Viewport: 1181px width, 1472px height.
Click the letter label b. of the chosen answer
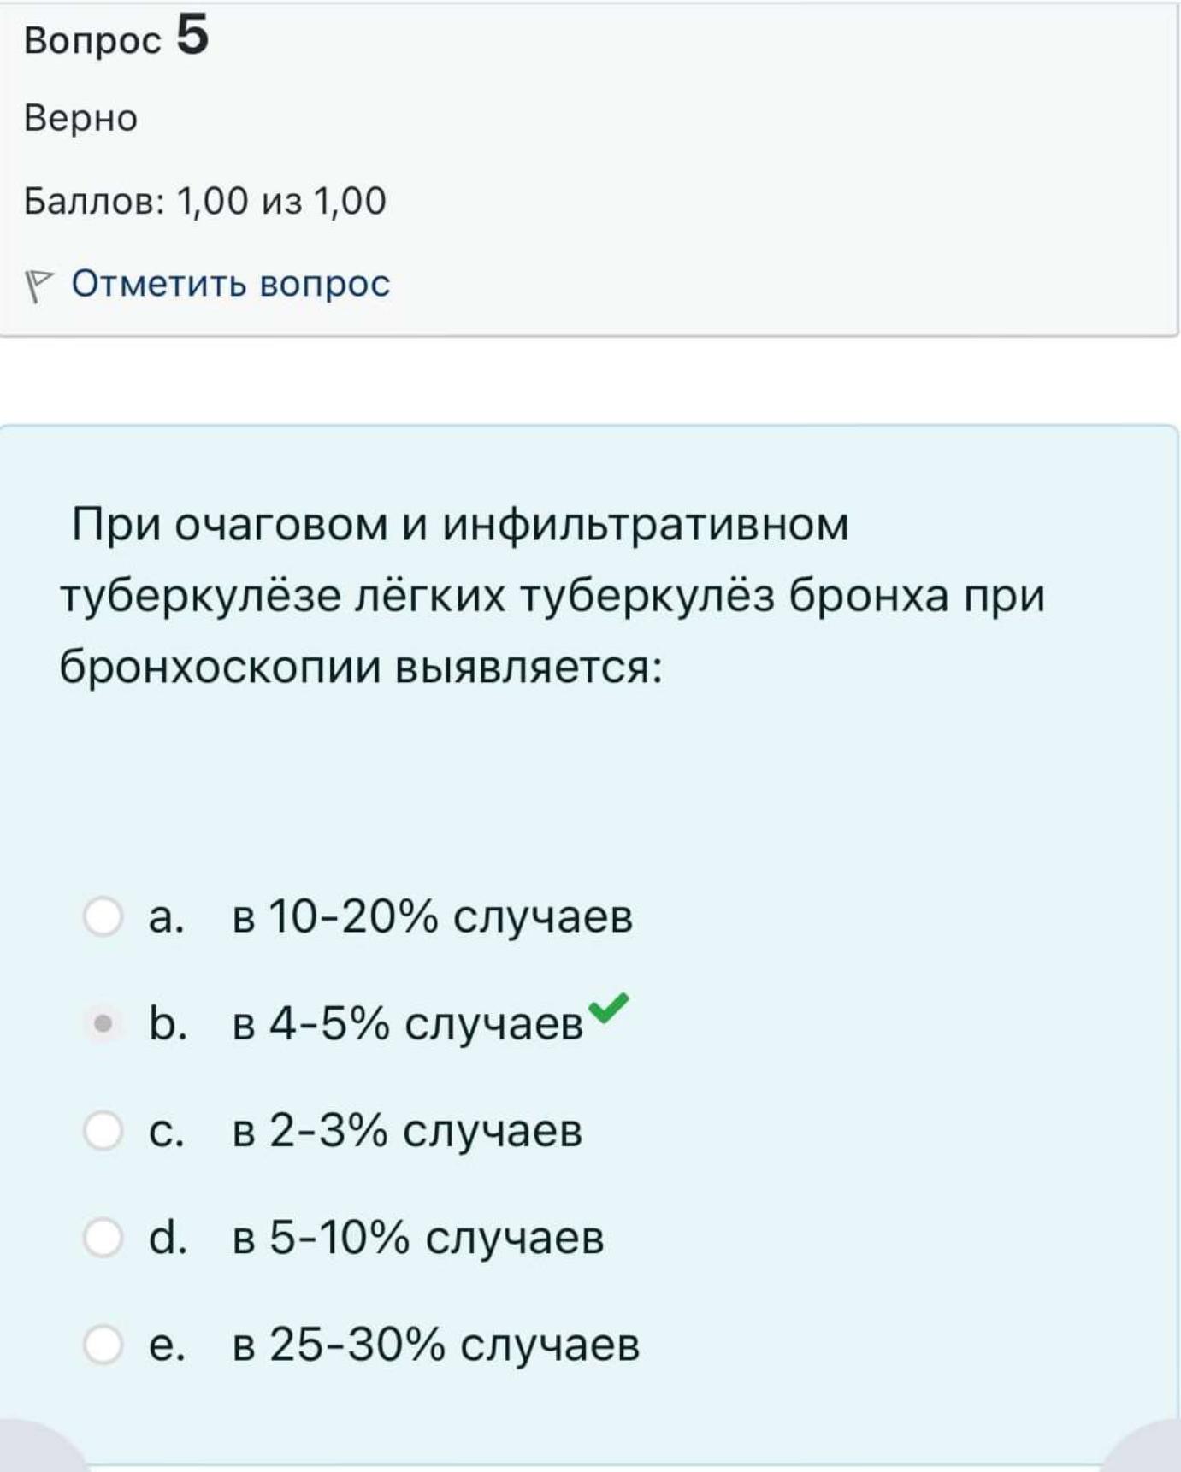click(168, 1023)
